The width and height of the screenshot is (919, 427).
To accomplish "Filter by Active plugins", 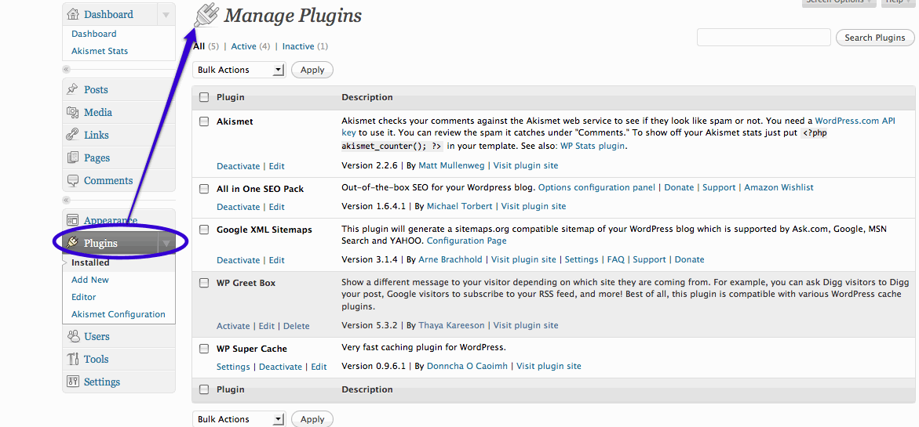I will click(x=244, y=46).
